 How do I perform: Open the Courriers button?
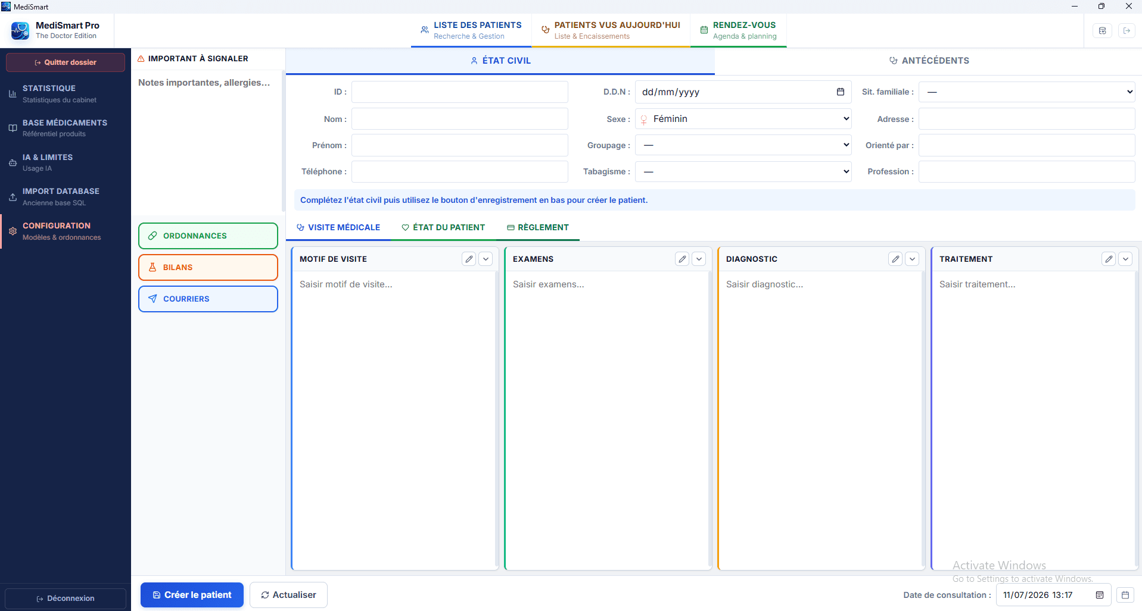(208, 299)
